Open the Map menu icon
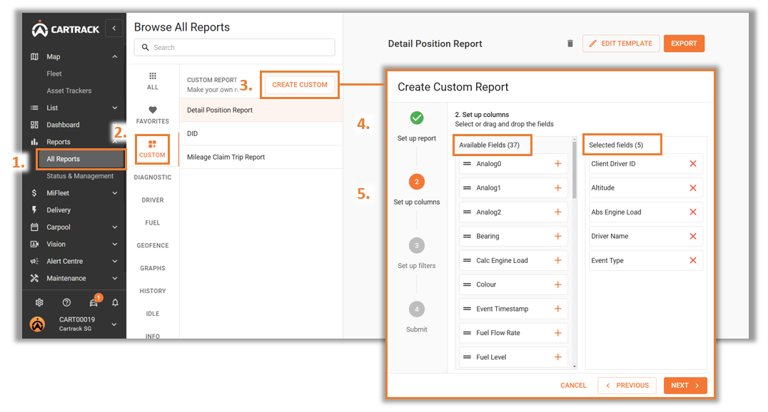768x412 pixels. [34, 57]
